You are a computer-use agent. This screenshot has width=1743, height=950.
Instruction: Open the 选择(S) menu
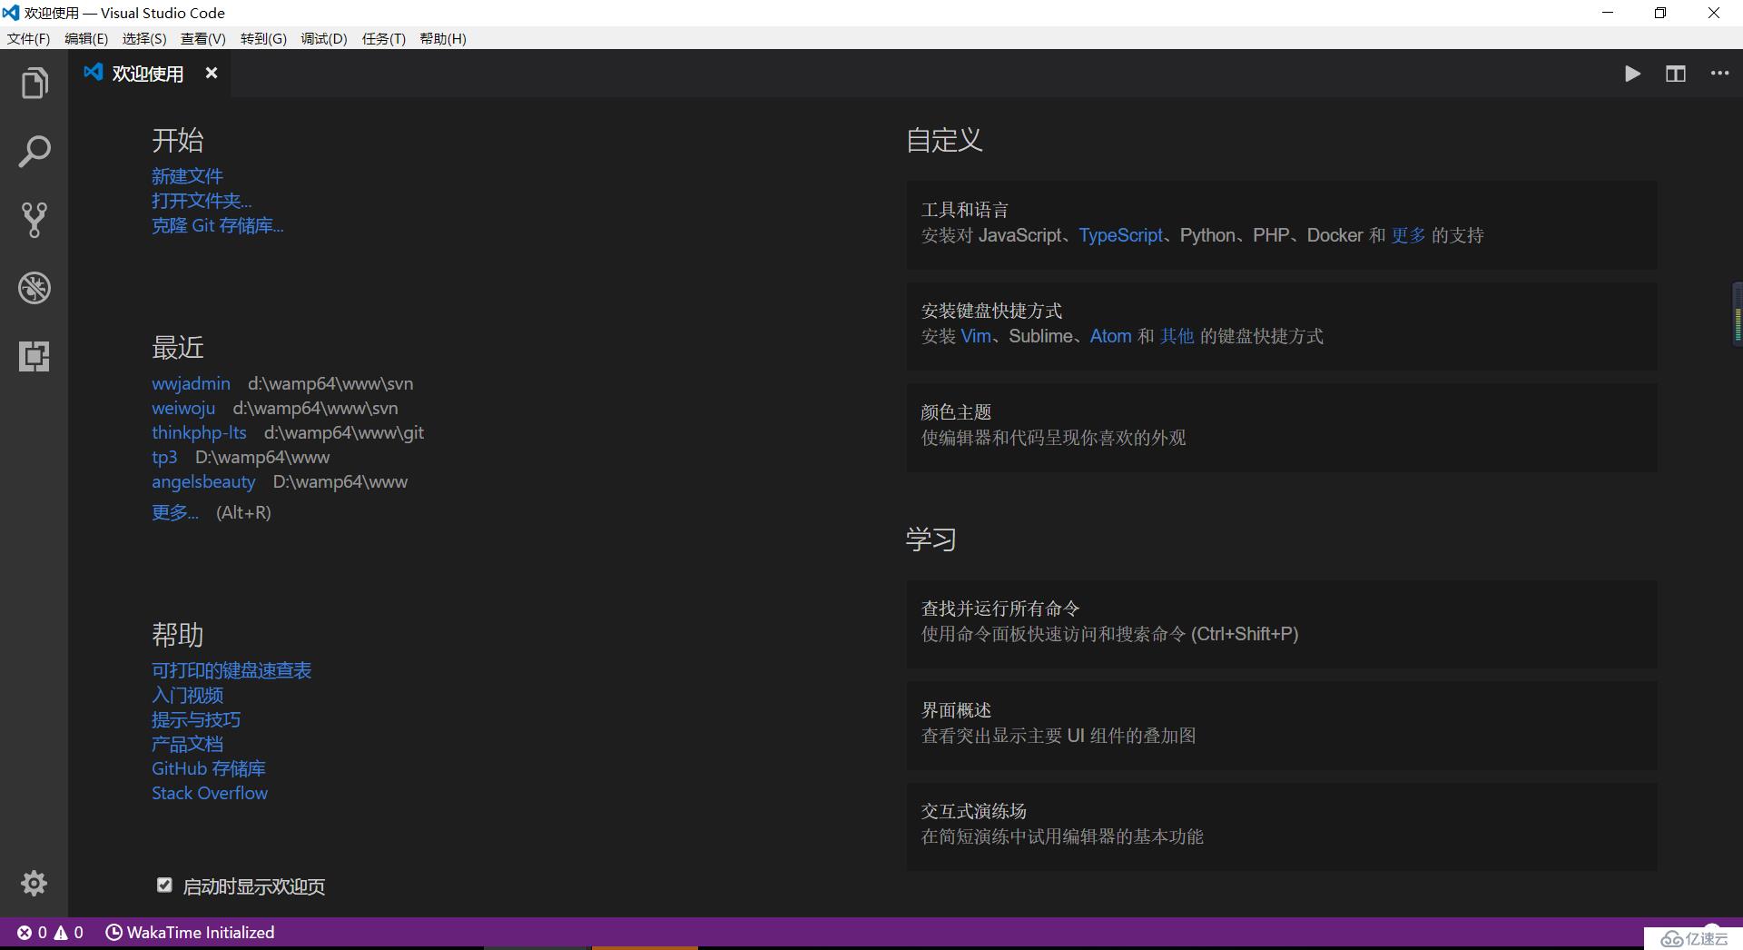tap(144, 39)
